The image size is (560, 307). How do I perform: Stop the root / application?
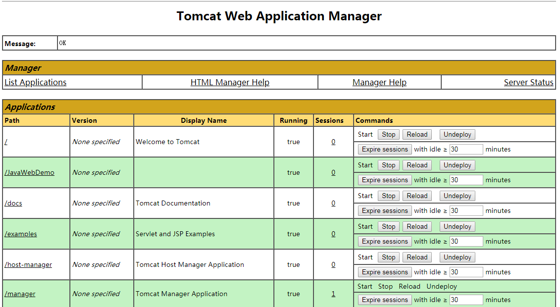[x=389, y=135]
